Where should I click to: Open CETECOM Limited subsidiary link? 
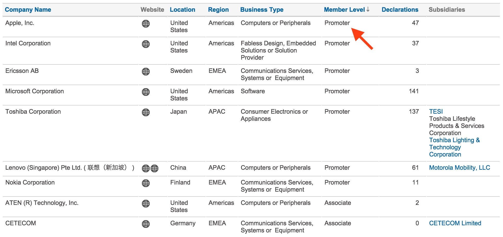coord(455,223)
